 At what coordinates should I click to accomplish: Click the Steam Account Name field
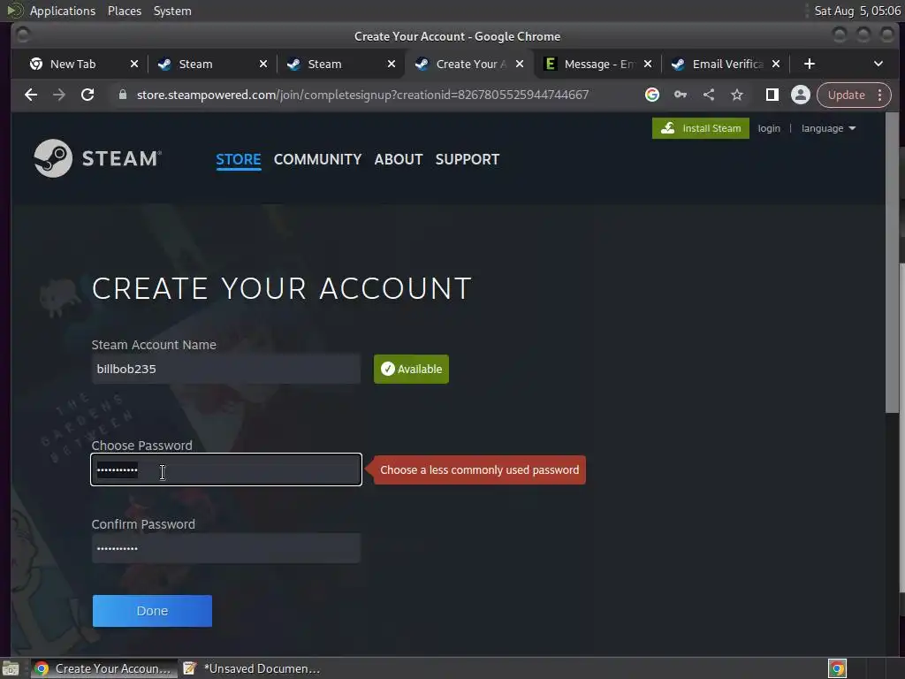tap(226, 369)
